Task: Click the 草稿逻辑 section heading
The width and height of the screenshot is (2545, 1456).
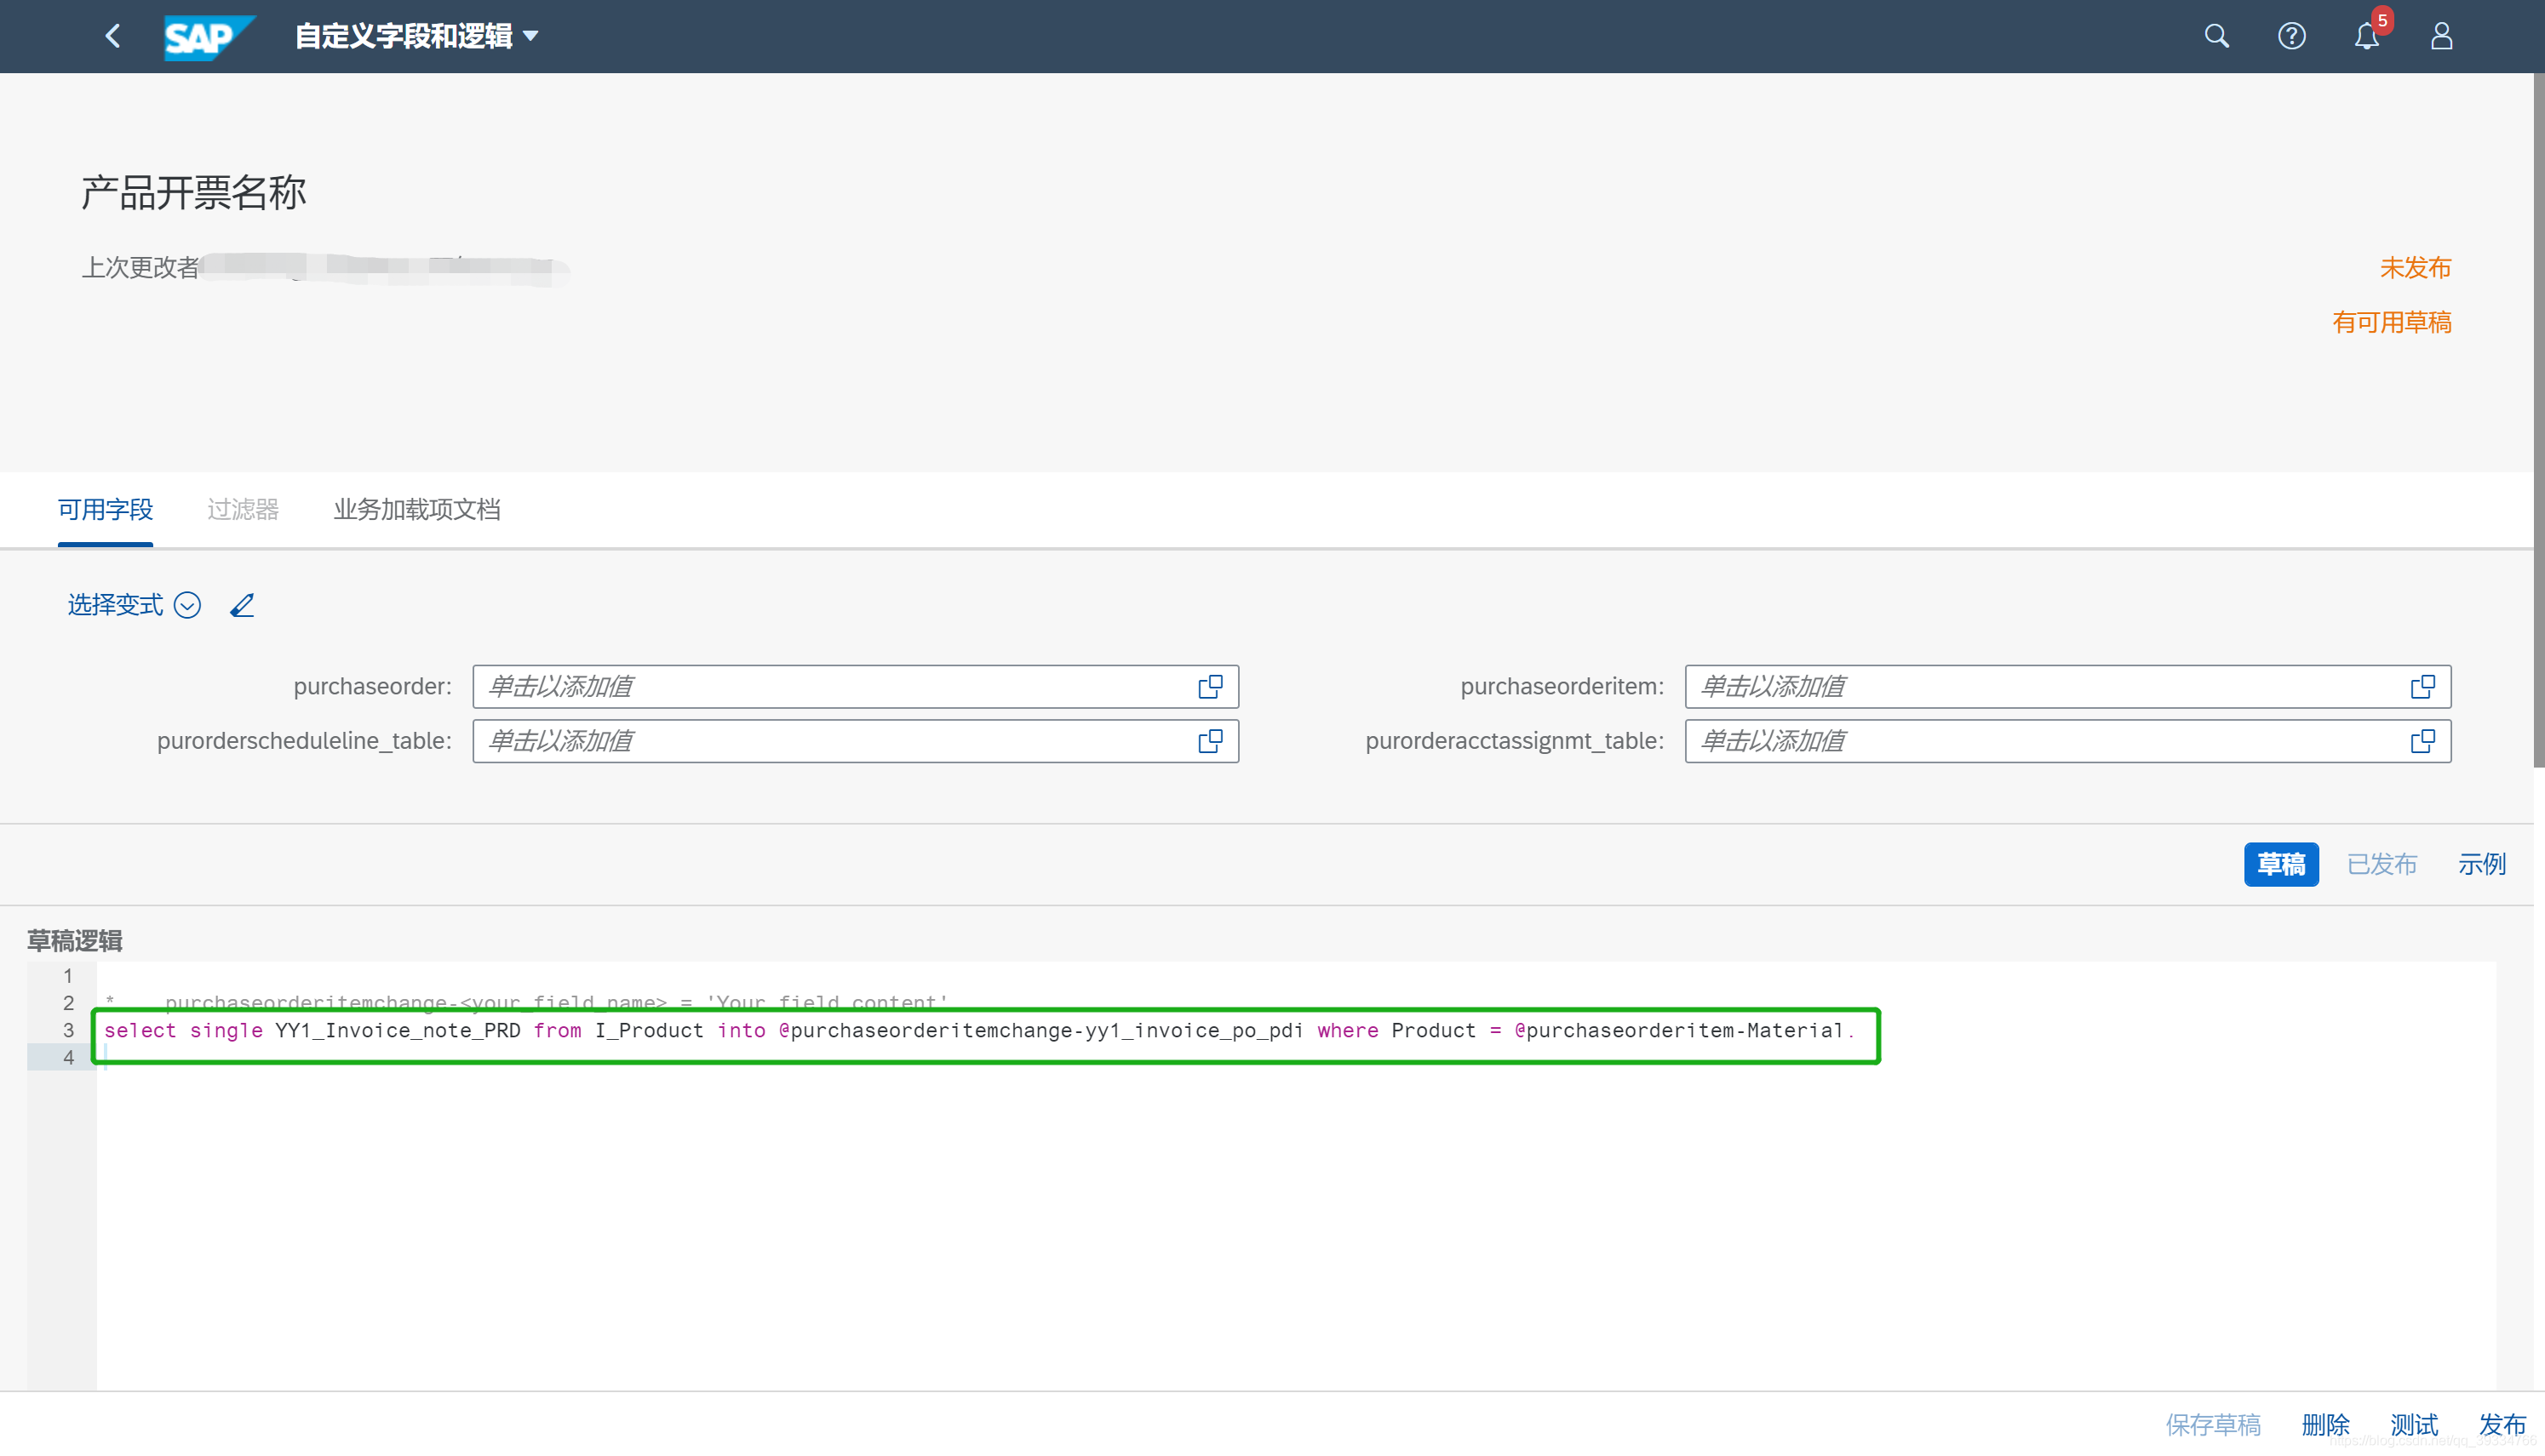Action: tap(74, 941)
